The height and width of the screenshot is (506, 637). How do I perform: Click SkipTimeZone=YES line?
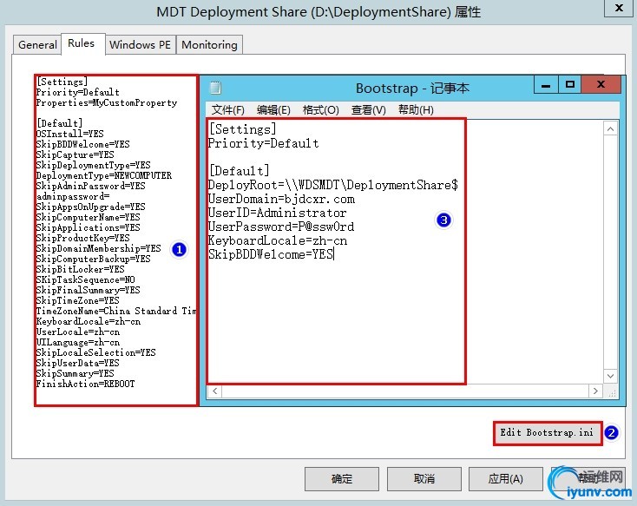[x=77, y=300]
